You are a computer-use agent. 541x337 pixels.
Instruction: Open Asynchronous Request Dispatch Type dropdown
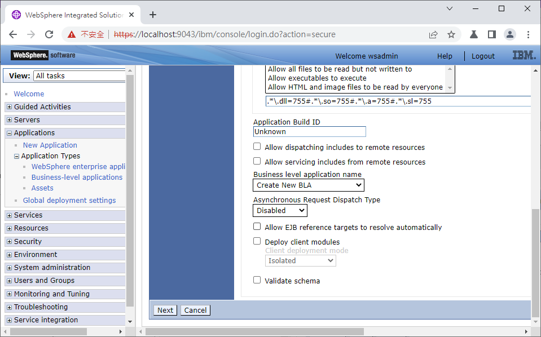(280, 211)
